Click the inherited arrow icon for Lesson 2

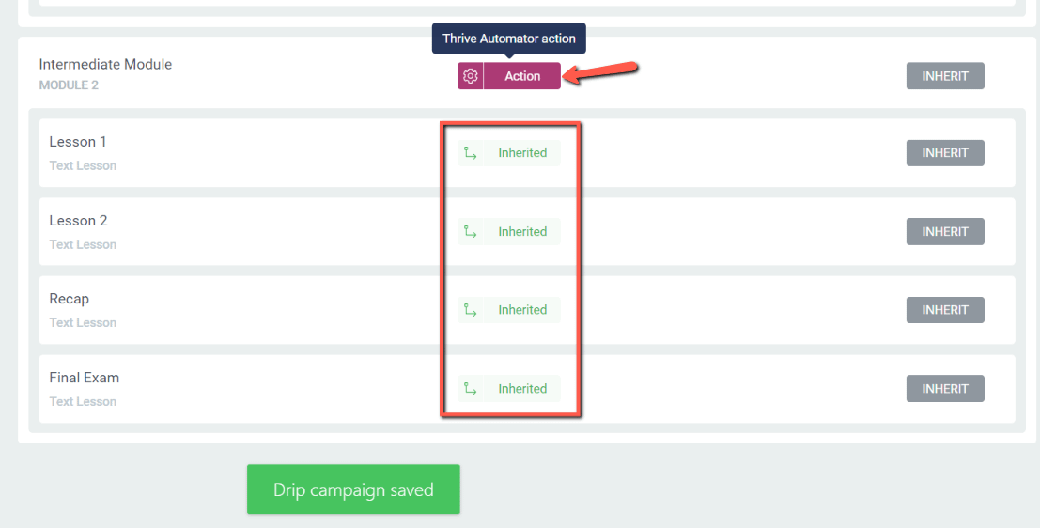(x=471, y=231)
